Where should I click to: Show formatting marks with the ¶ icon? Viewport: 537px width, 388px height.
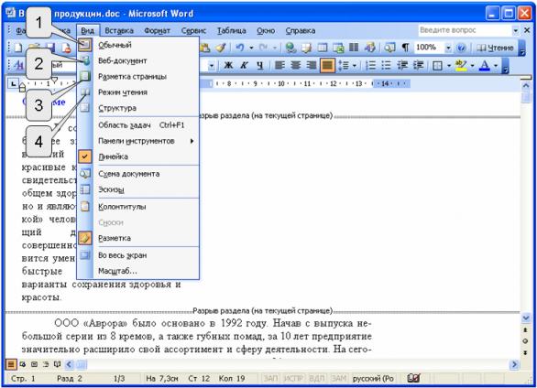coord(405,48)
